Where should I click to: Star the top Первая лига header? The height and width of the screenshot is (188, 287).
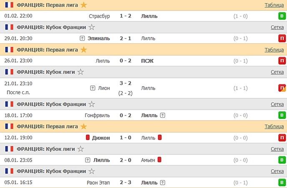point(84,5)
